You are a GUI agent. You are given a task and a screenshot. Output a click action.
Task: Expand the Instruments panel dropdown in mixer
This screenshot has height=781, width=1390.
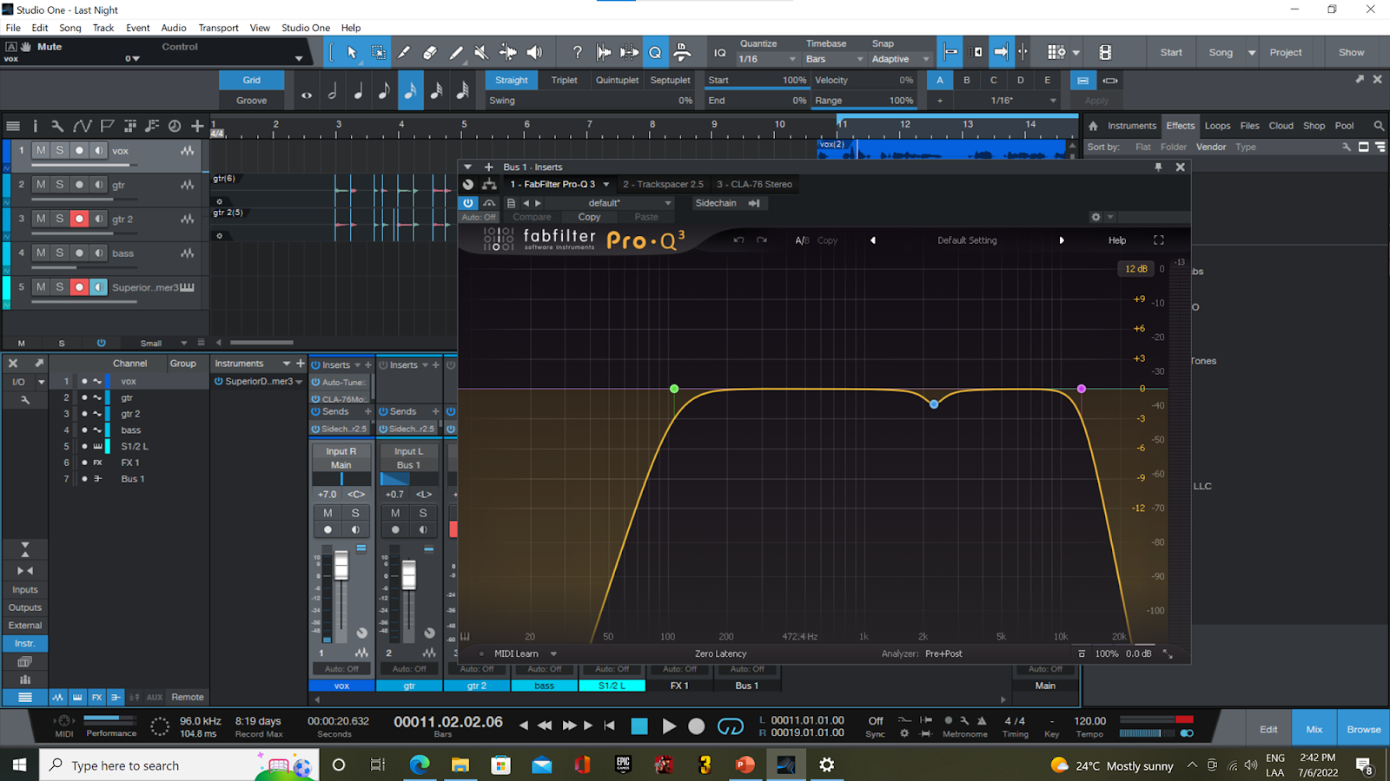click(286, 364)
